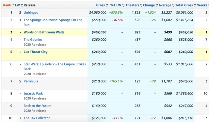Select the 925 theaters count for Words on Bathroom Walls
This screenshot has width=209, height=122.
point(137,32)
